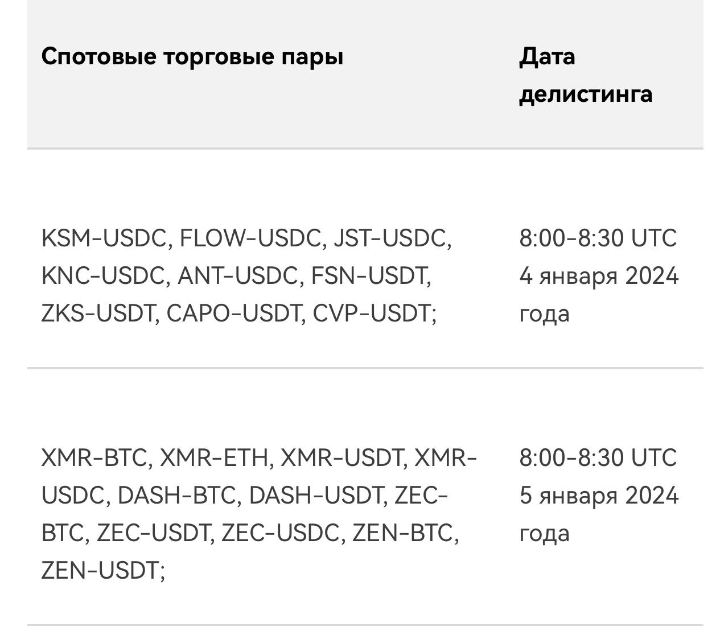
Task: Click the XMR-USDT trading pair
Action: point(342,458)
